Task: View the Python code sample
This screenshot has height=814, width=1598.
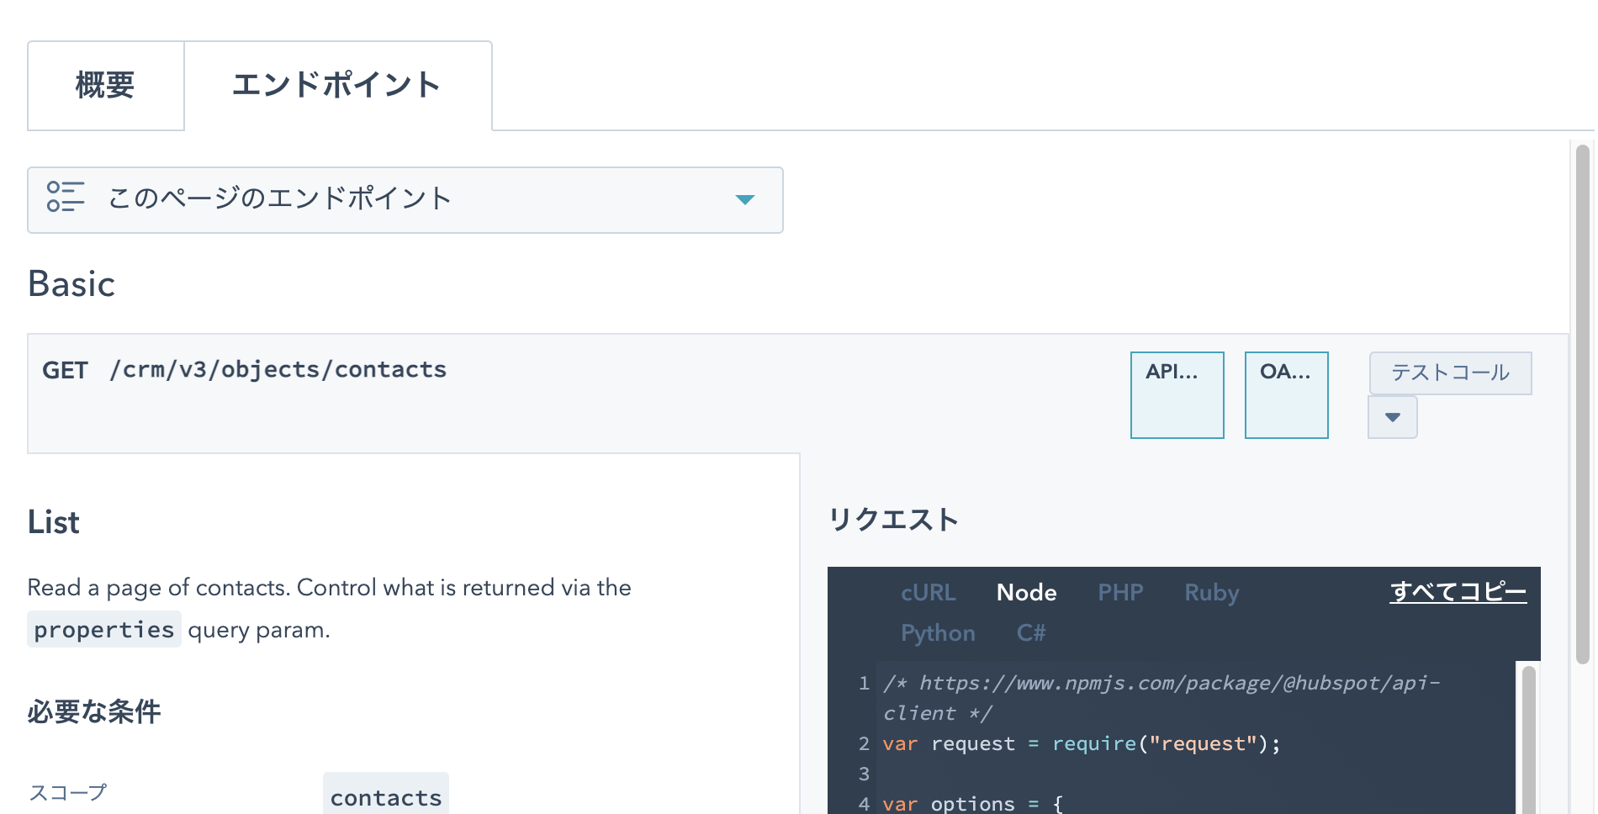Action: tap(938, 633)
